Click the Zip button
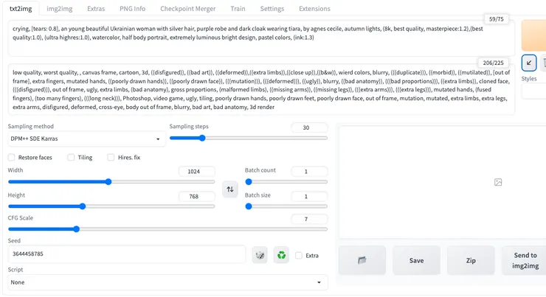Image resolution: width=546 pixels, height=297 pixels. [x=471, y=260]
